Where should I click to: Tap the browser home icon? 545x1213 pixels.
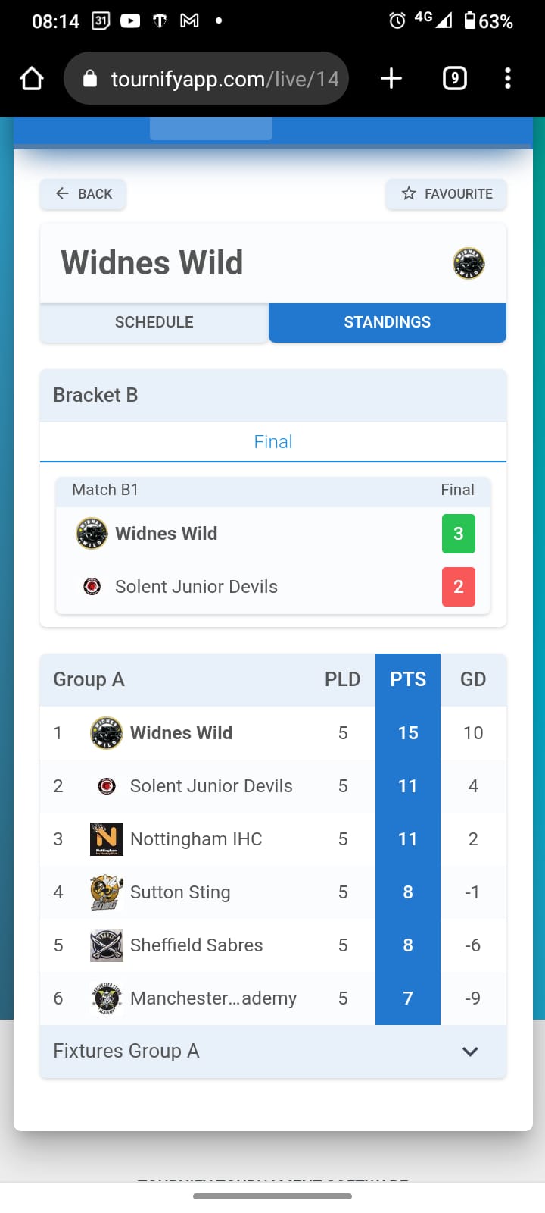[32, 78]
